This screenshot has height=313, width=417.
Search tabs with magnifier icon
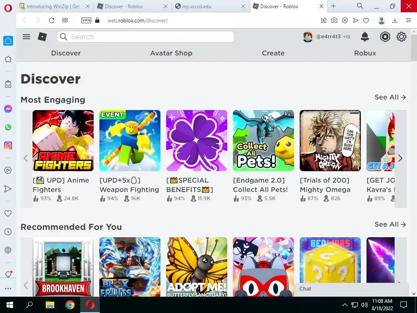tap(360, 6)
